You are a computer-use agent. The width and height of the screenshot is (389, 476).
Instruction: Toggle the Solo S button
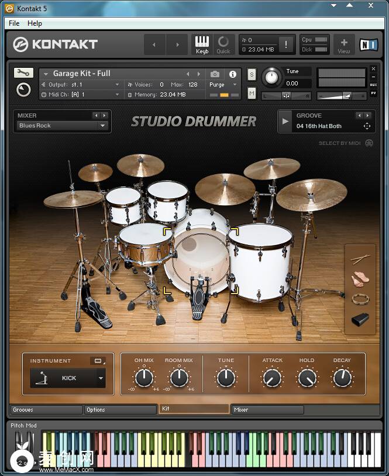click(252, 74)
